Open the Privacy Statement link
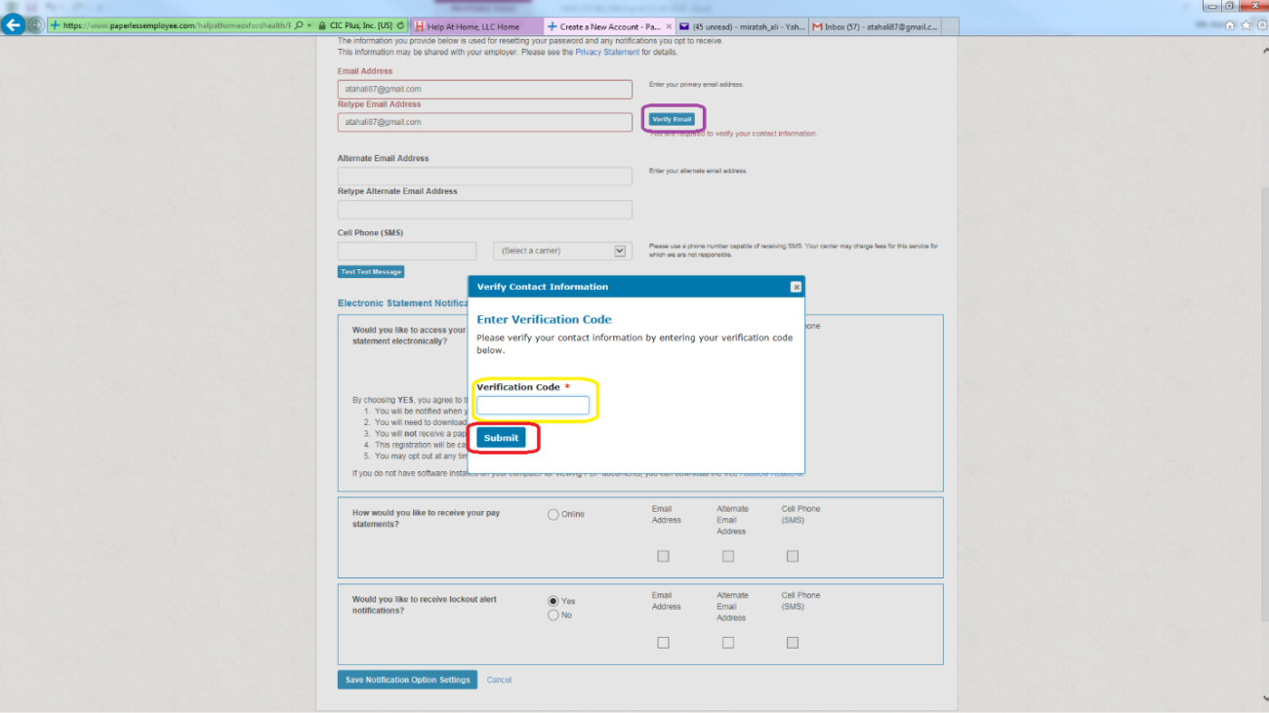1269x713 pixels. point(606,52)
